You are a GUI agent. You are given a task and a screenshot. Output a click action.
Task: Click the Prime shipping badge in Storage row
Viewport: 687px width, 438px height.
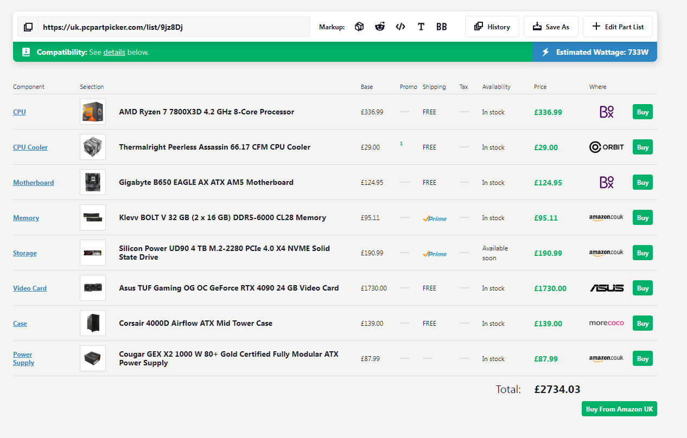tap(435, 254)
